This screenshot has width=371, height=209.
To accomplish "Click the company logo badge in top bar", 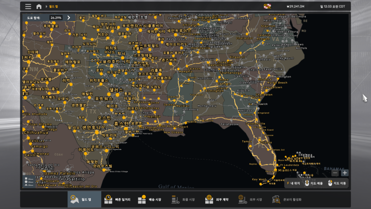I will pos(267,6).
